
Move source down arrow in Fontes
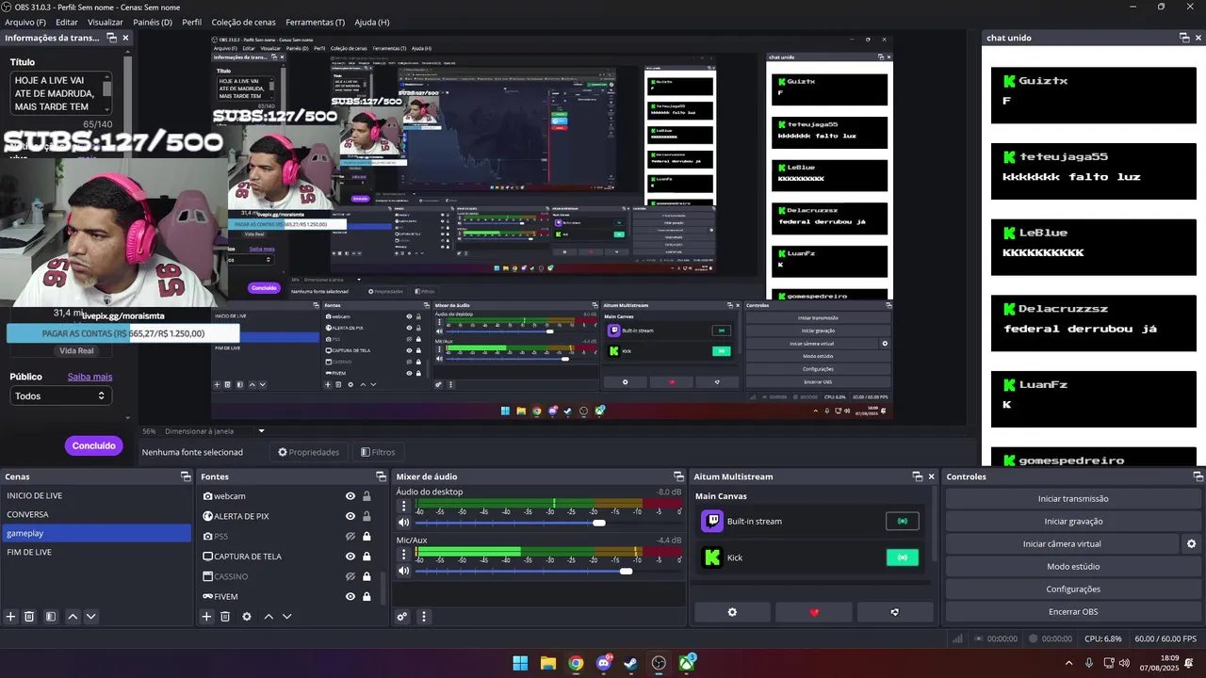pos(286,617)
